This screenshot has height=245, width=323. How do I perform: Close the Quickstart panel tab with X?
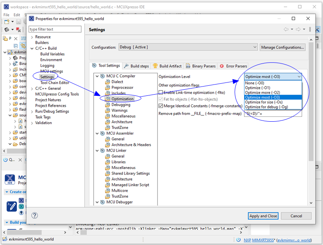(x=20, y=160)
